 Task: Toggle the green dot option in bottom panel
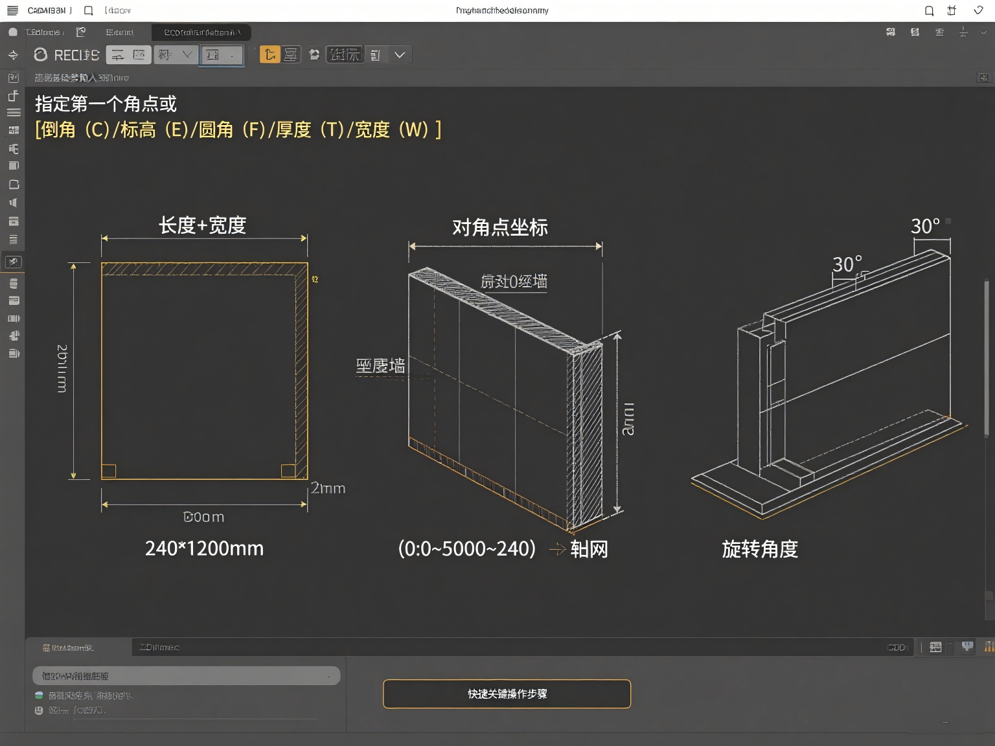pyautogui.click(x=39, y=695)
